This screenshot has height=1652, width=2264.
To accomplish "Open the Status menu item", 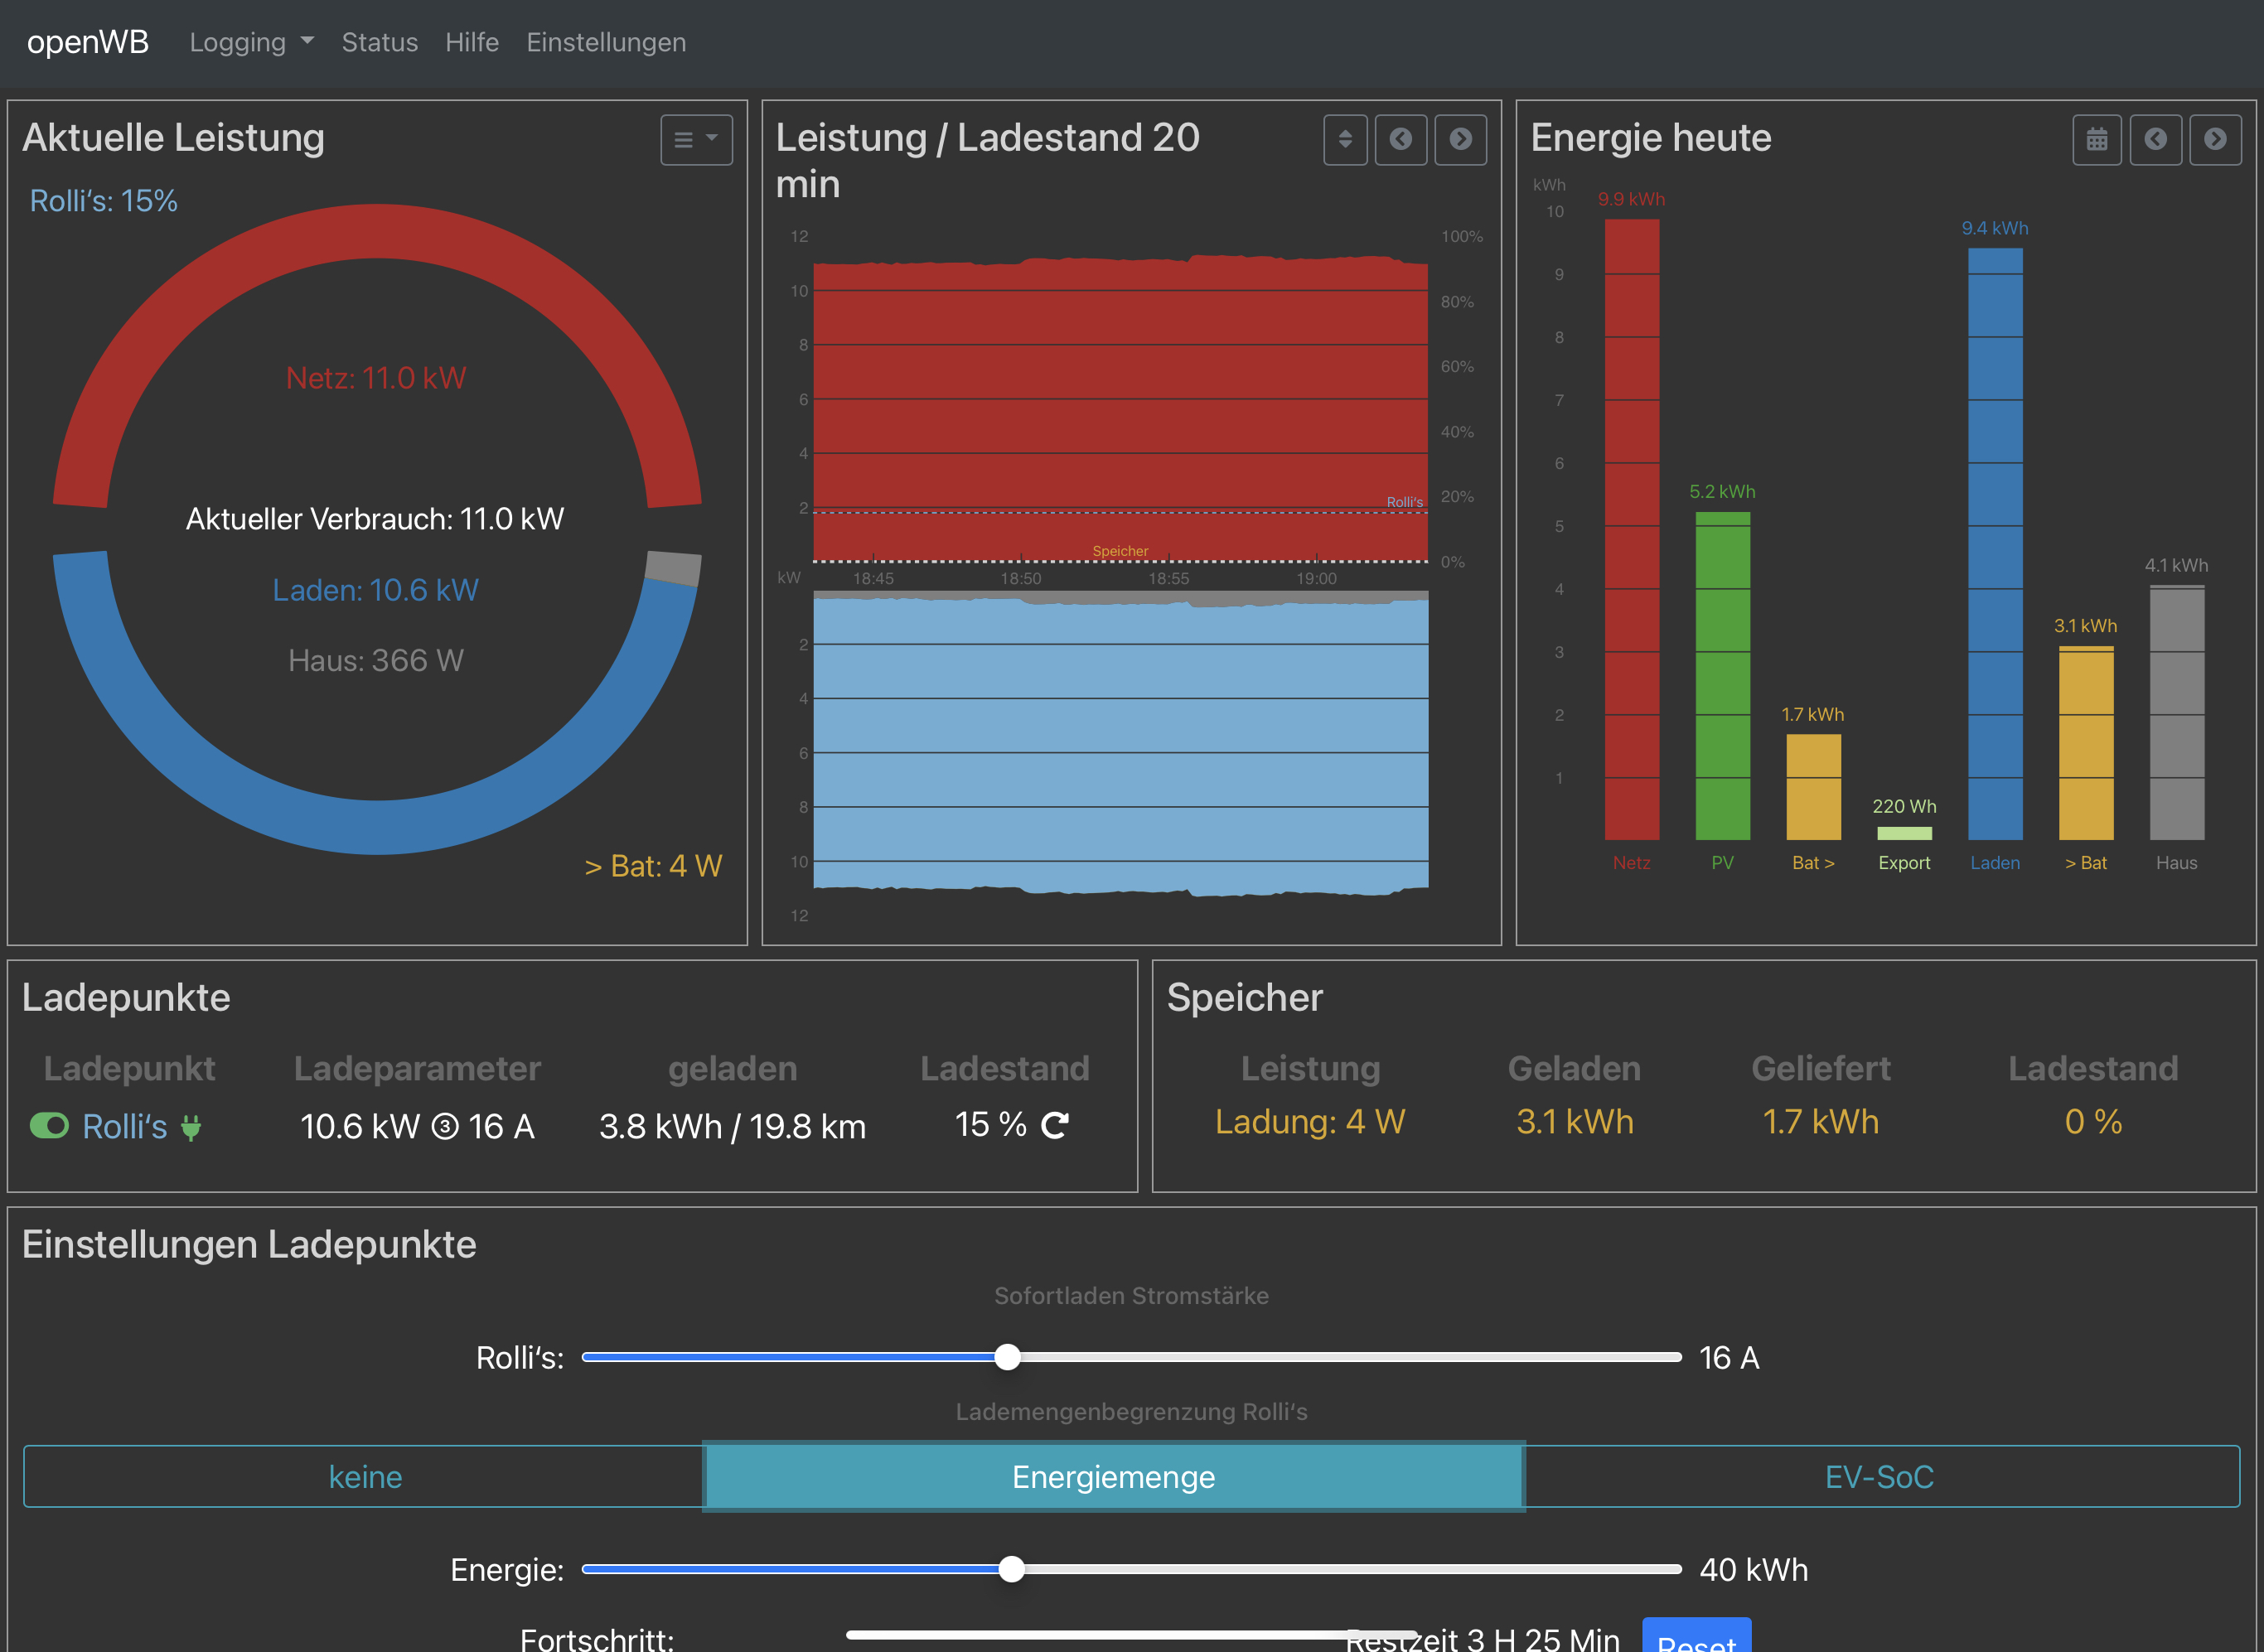I will (380, 42).
